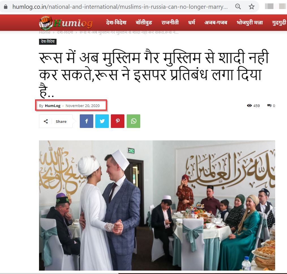
Task: Go to भोजपुरी मज़ा section
Action: click(x=250, y=23)
